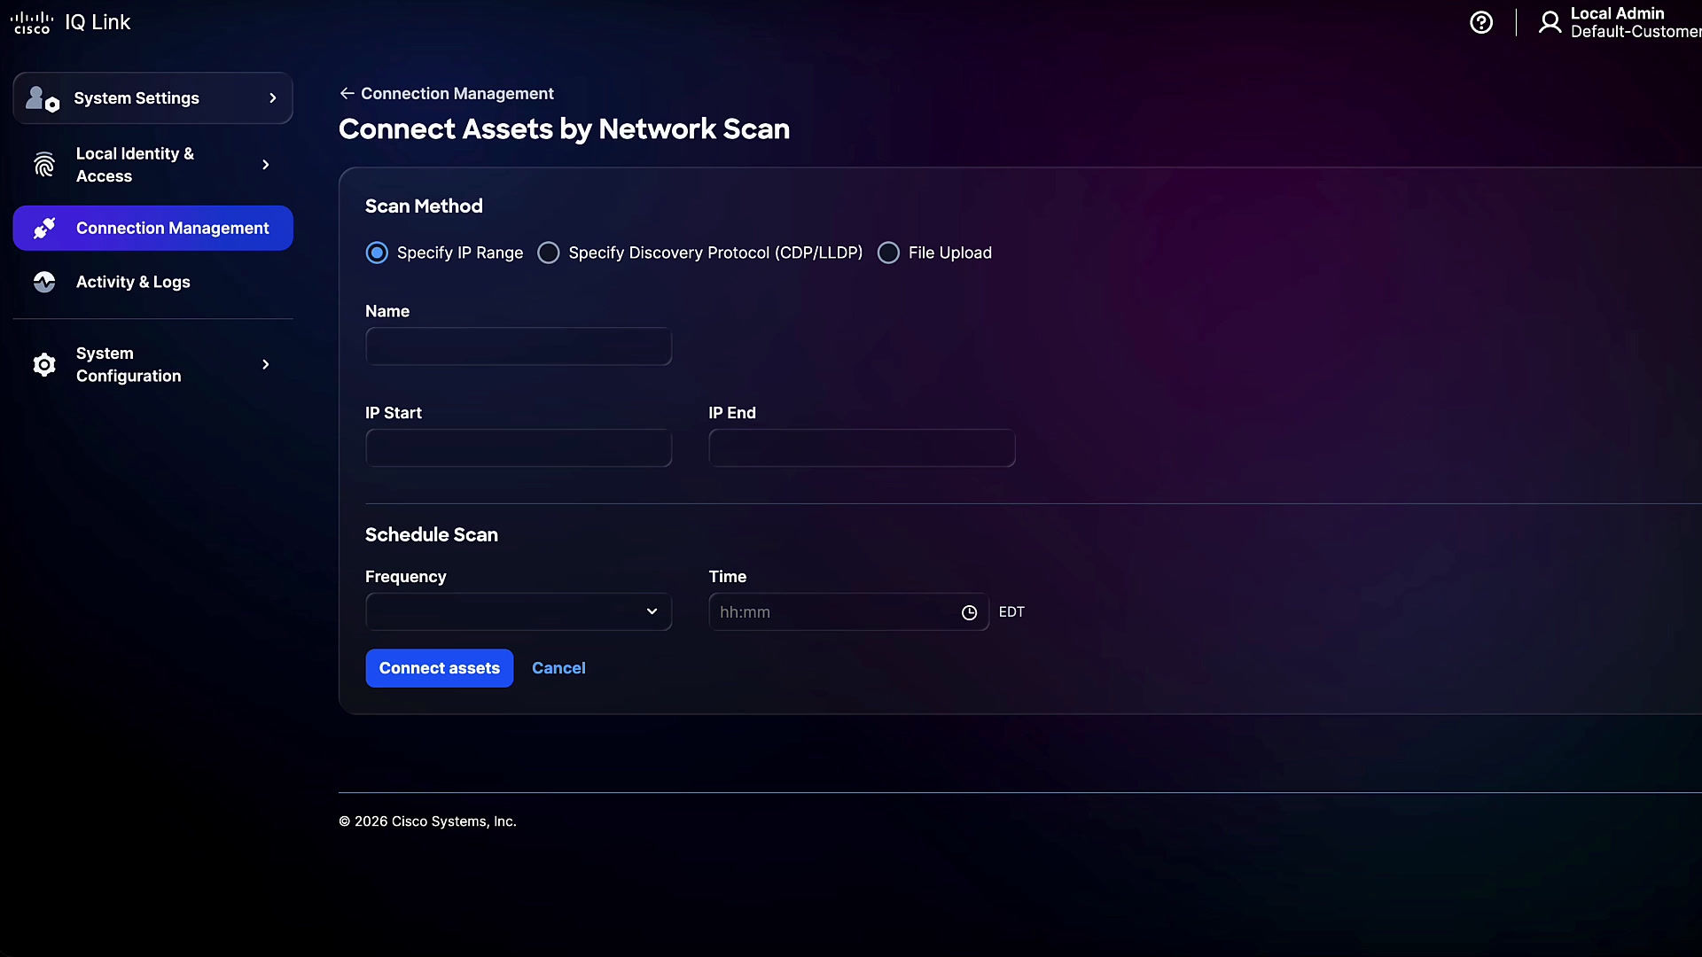Open System Settings menu item
The image size is (1702, 957).
point(152,98)
